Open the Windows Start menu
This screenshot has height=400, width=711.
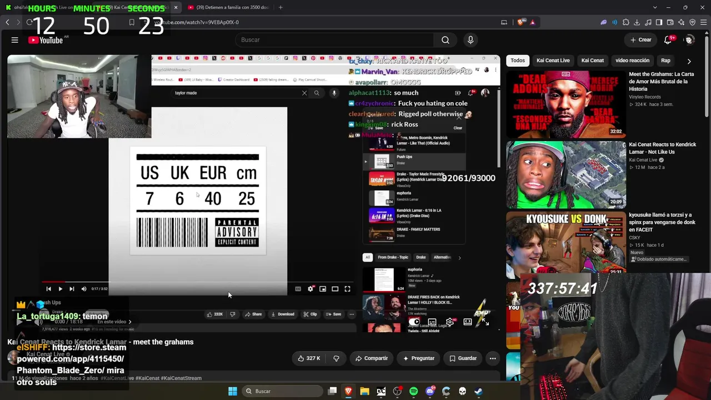pos(233,391)
